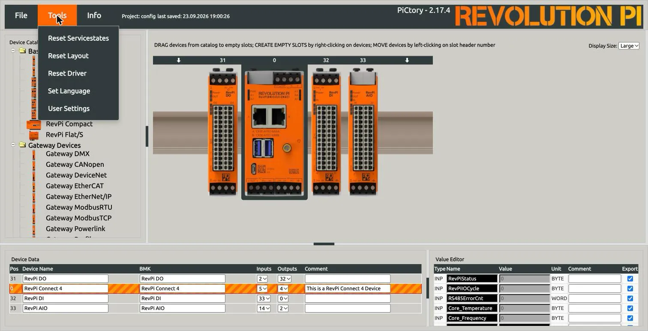This screenshot has height=331, width=648.
Task: Click the Gateway EtherNet/IP catalog icon
Action: 34,197
